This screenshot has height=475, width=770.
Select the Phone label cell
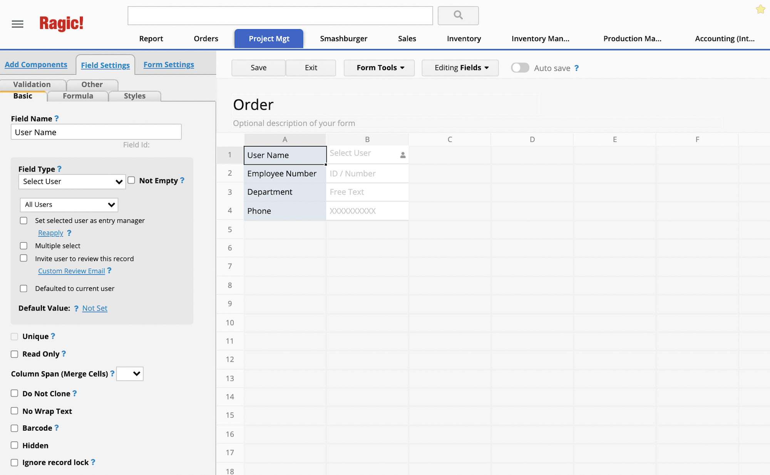285,211
